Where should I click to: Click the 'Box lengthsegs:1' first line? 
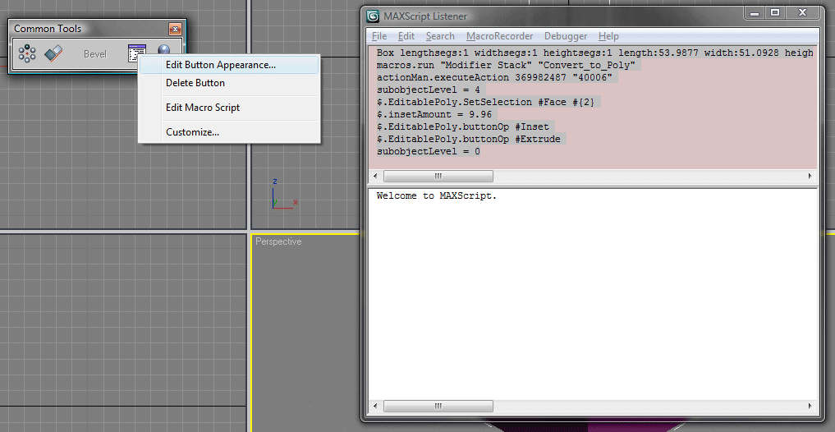[x=594, y=53]
